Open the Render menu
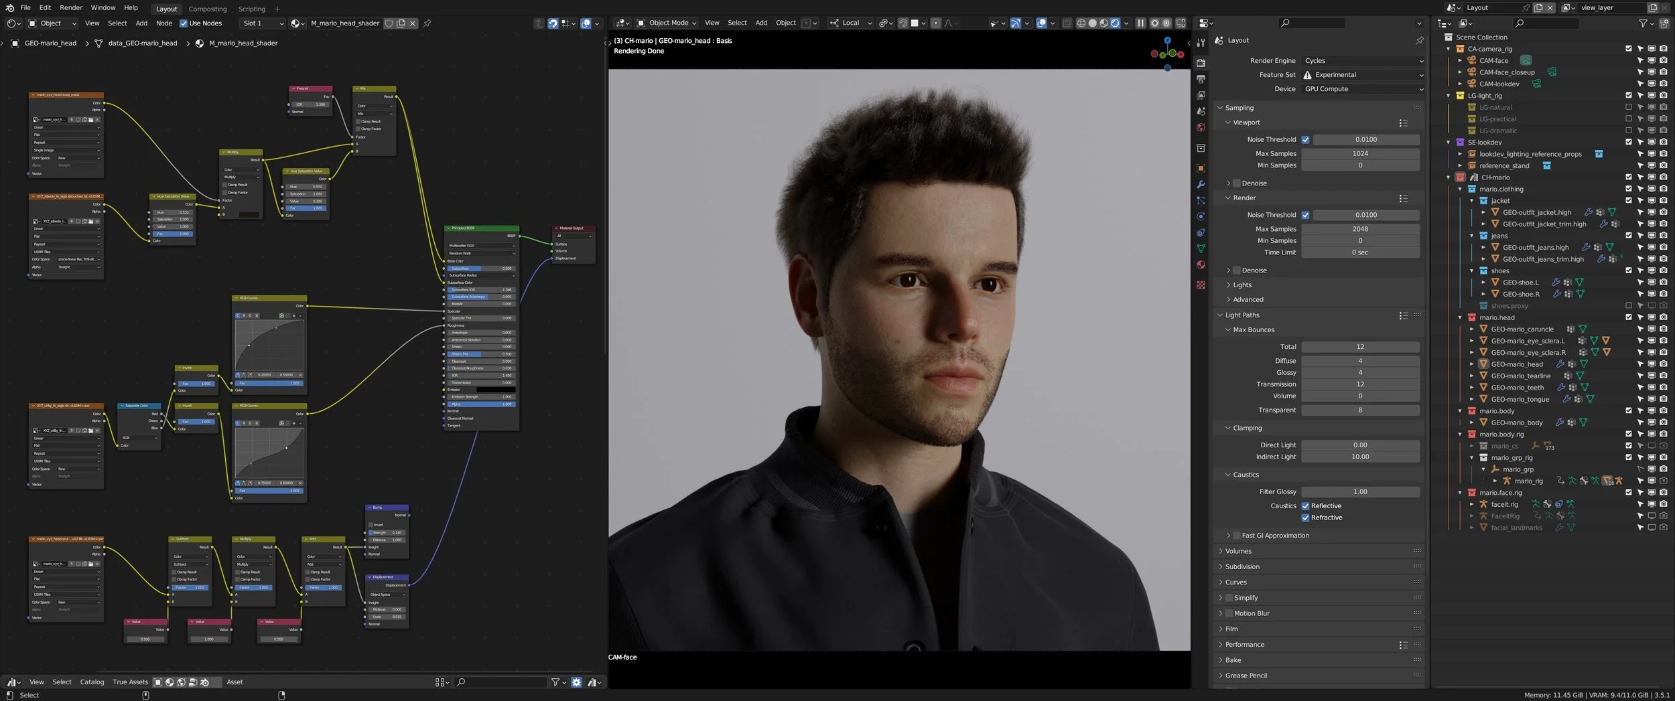This screenshot has height=701, width=1675. [x=71, y=8]
